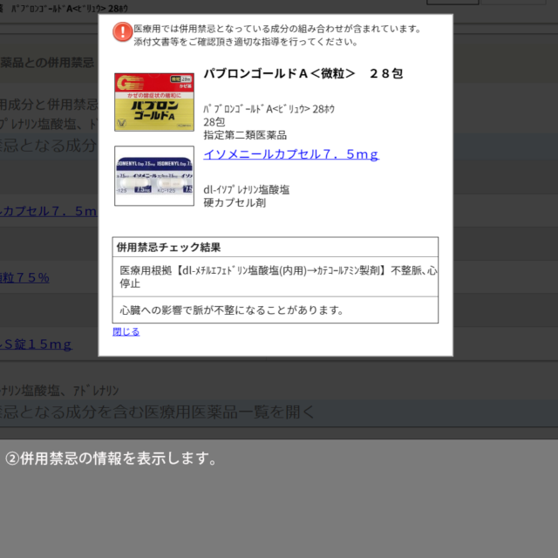558x558 pixels.
Task: Expand 医療用医薬品一覧を開く list at bottom
Action: (157, 412)
